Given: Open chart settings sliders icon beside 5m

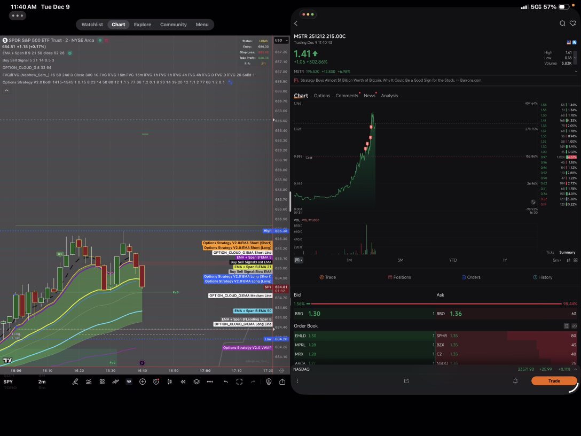Looking at the screenshot, I should pos(569,260).
